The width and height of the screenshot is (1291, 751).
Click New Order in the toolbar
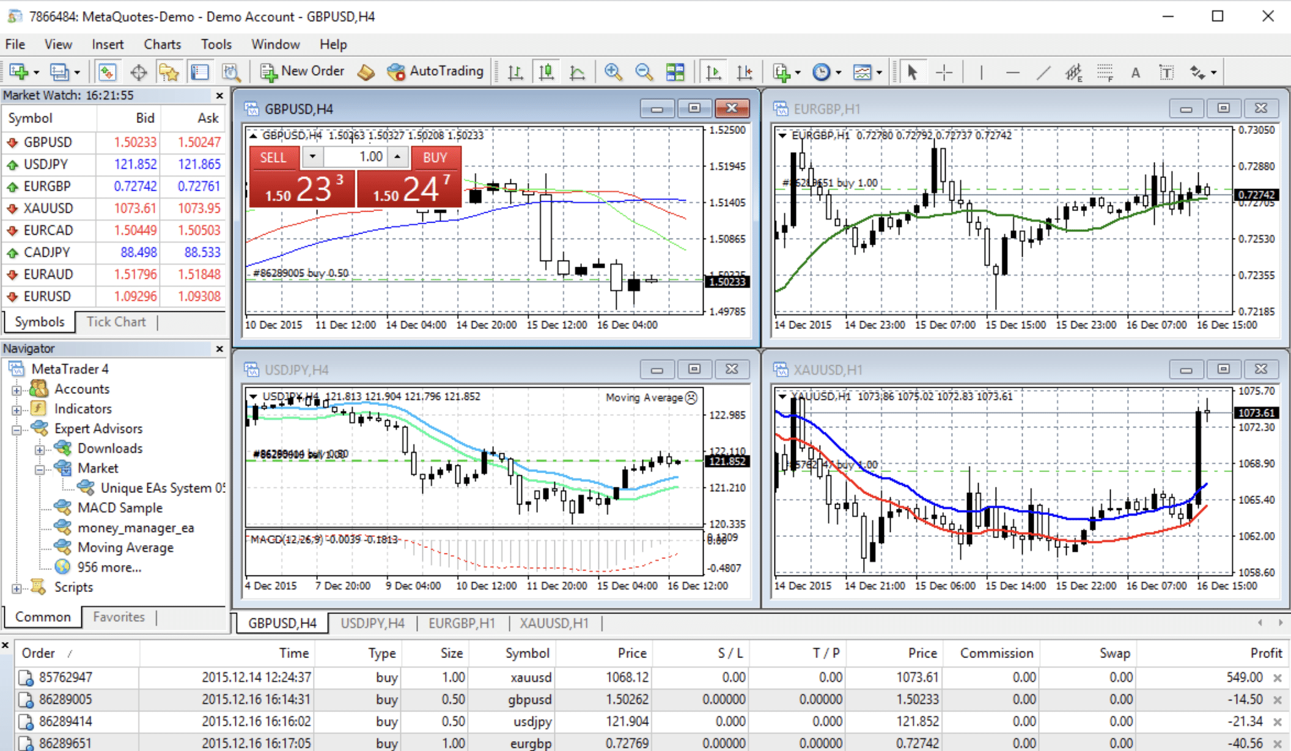302,72
